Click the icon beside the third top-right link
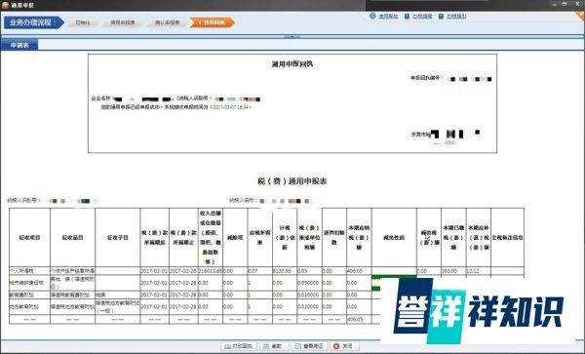The width and height of the screenshot is (585, 354). click(441, 17)
